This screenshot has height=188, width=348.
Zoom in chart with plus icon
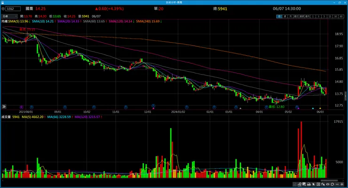coord(342,184)
